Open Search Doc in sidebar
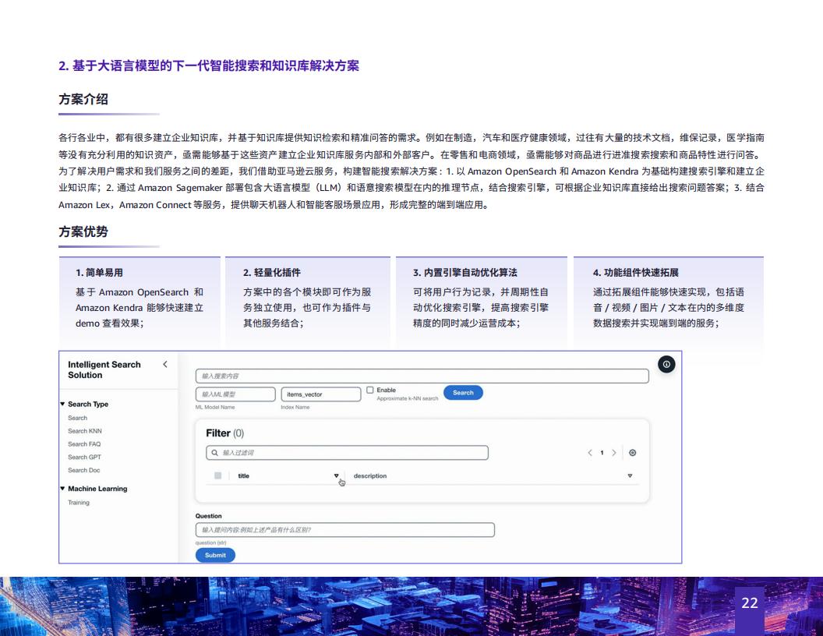 [x=83, y=471]
